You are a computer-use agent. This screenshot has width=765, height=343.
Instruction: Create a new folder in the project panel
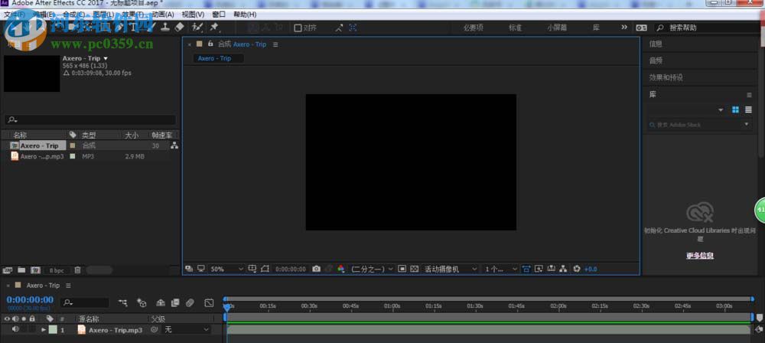(21, 269)
